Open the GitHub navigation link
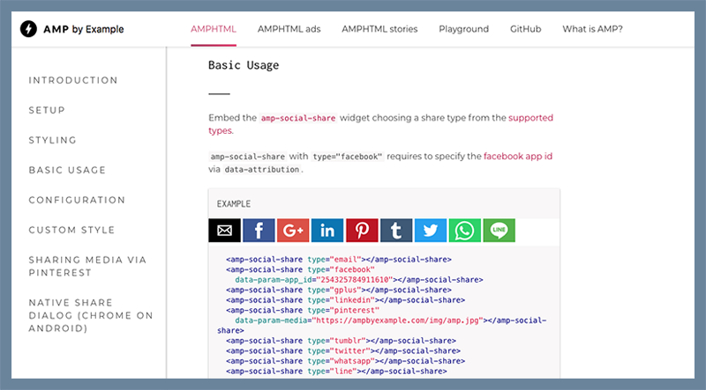 [x=525, y=29]
